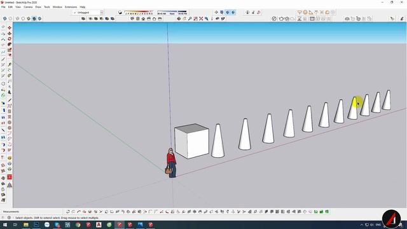Select the white cube in the viewport
407x229 pixels.
[191, 141]
